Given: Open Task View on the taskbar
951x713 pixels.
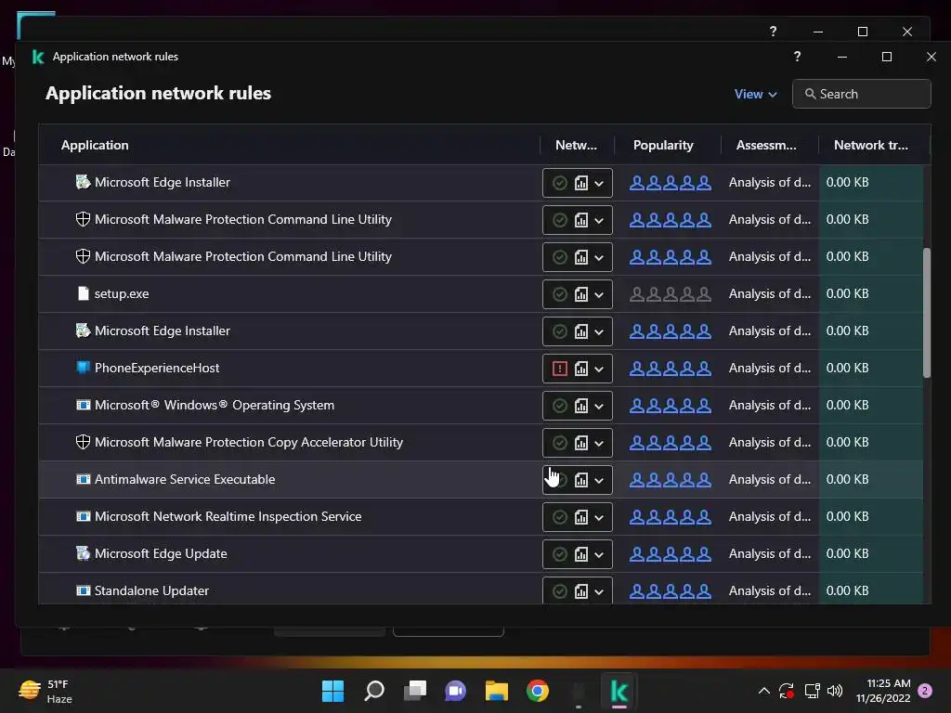Looking at the screenshot, I should 415,691.
